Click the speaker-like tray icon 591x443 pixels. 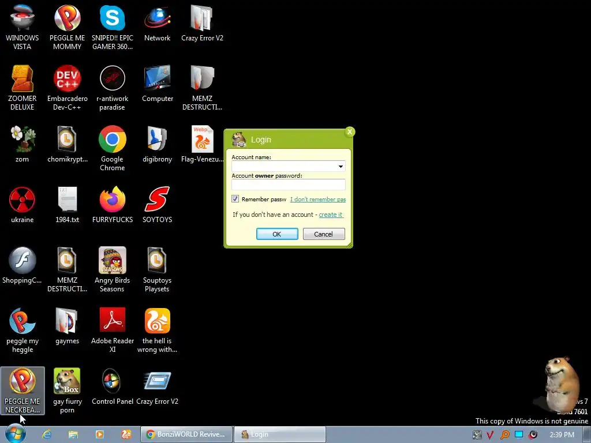tap(533, 435)
